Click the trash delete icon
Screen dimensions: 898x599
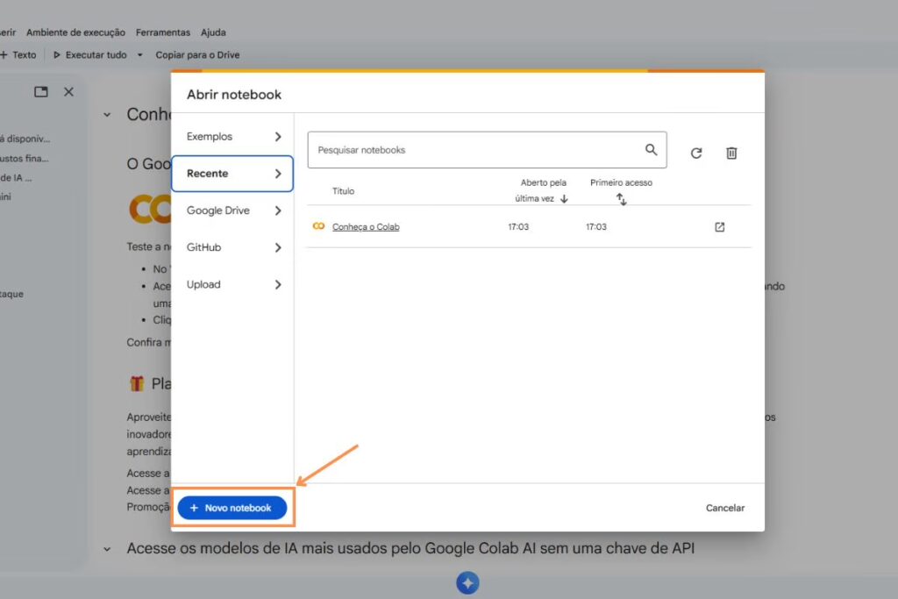731,153
